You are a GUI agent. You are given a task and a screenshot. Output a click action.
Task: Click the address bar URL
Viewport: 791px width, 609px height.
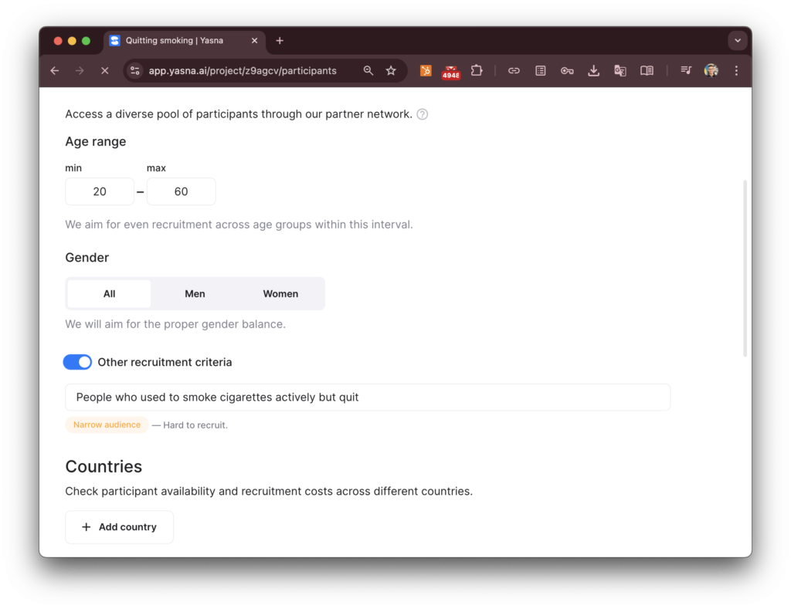point(243,70)
